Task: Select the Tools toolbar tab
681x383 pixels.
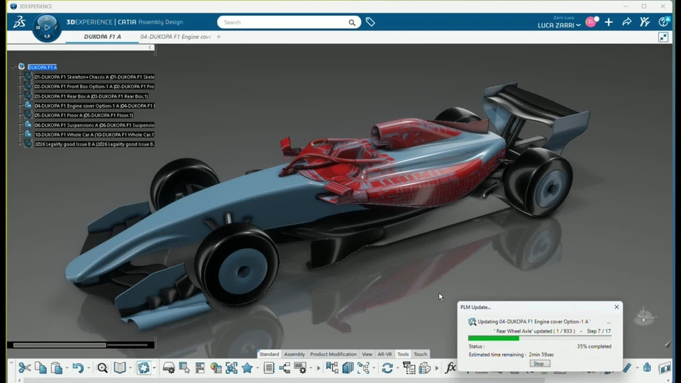Action: click(403, 355)
